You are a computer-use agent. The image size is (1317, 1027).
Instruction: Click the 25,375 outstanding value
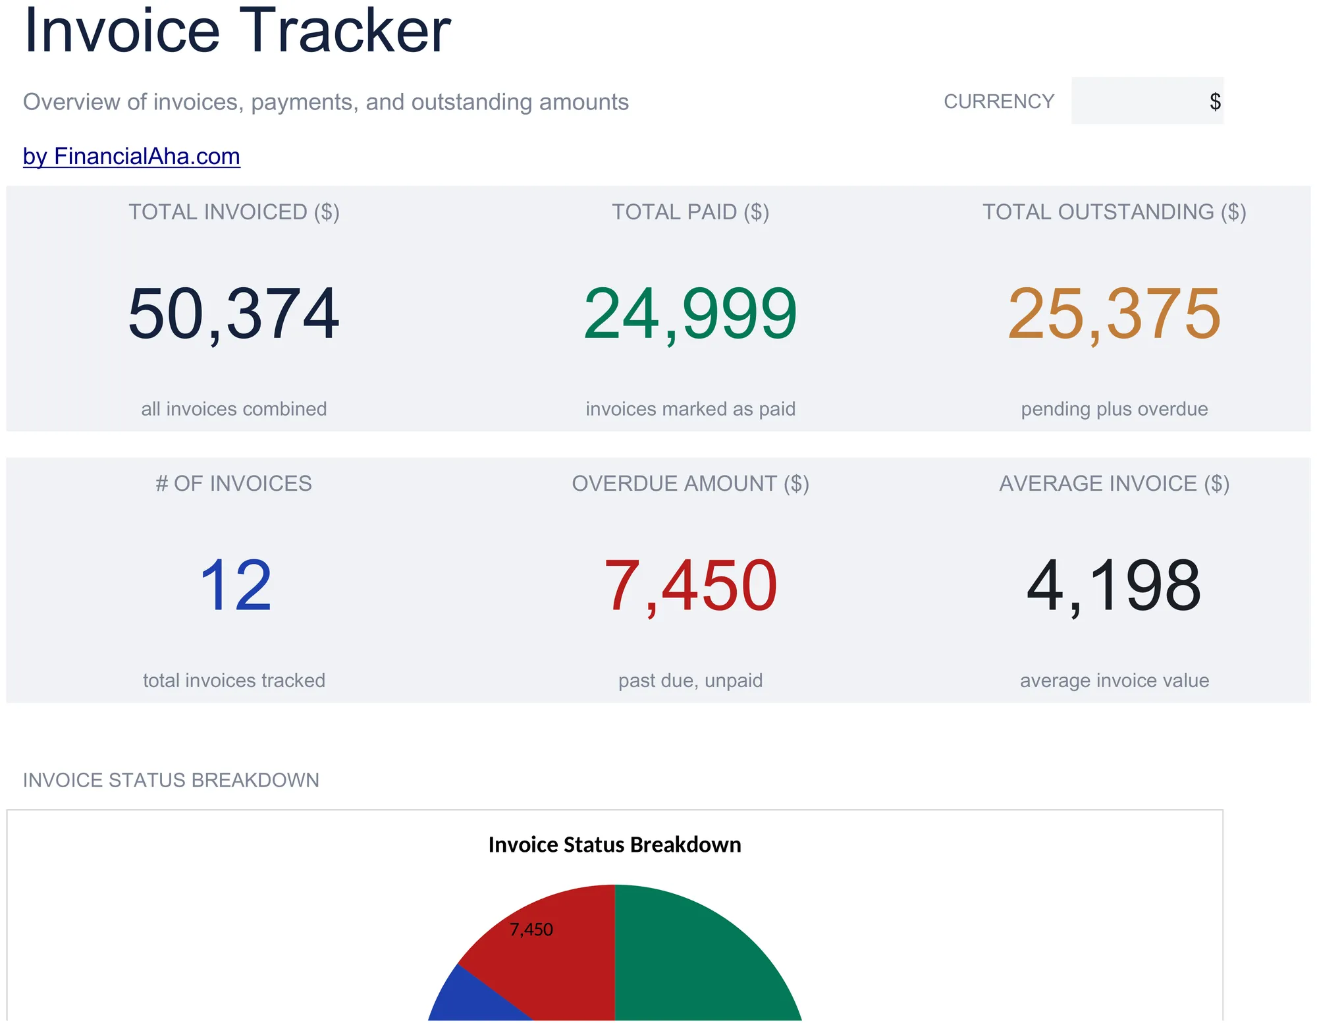point(1114,315)
